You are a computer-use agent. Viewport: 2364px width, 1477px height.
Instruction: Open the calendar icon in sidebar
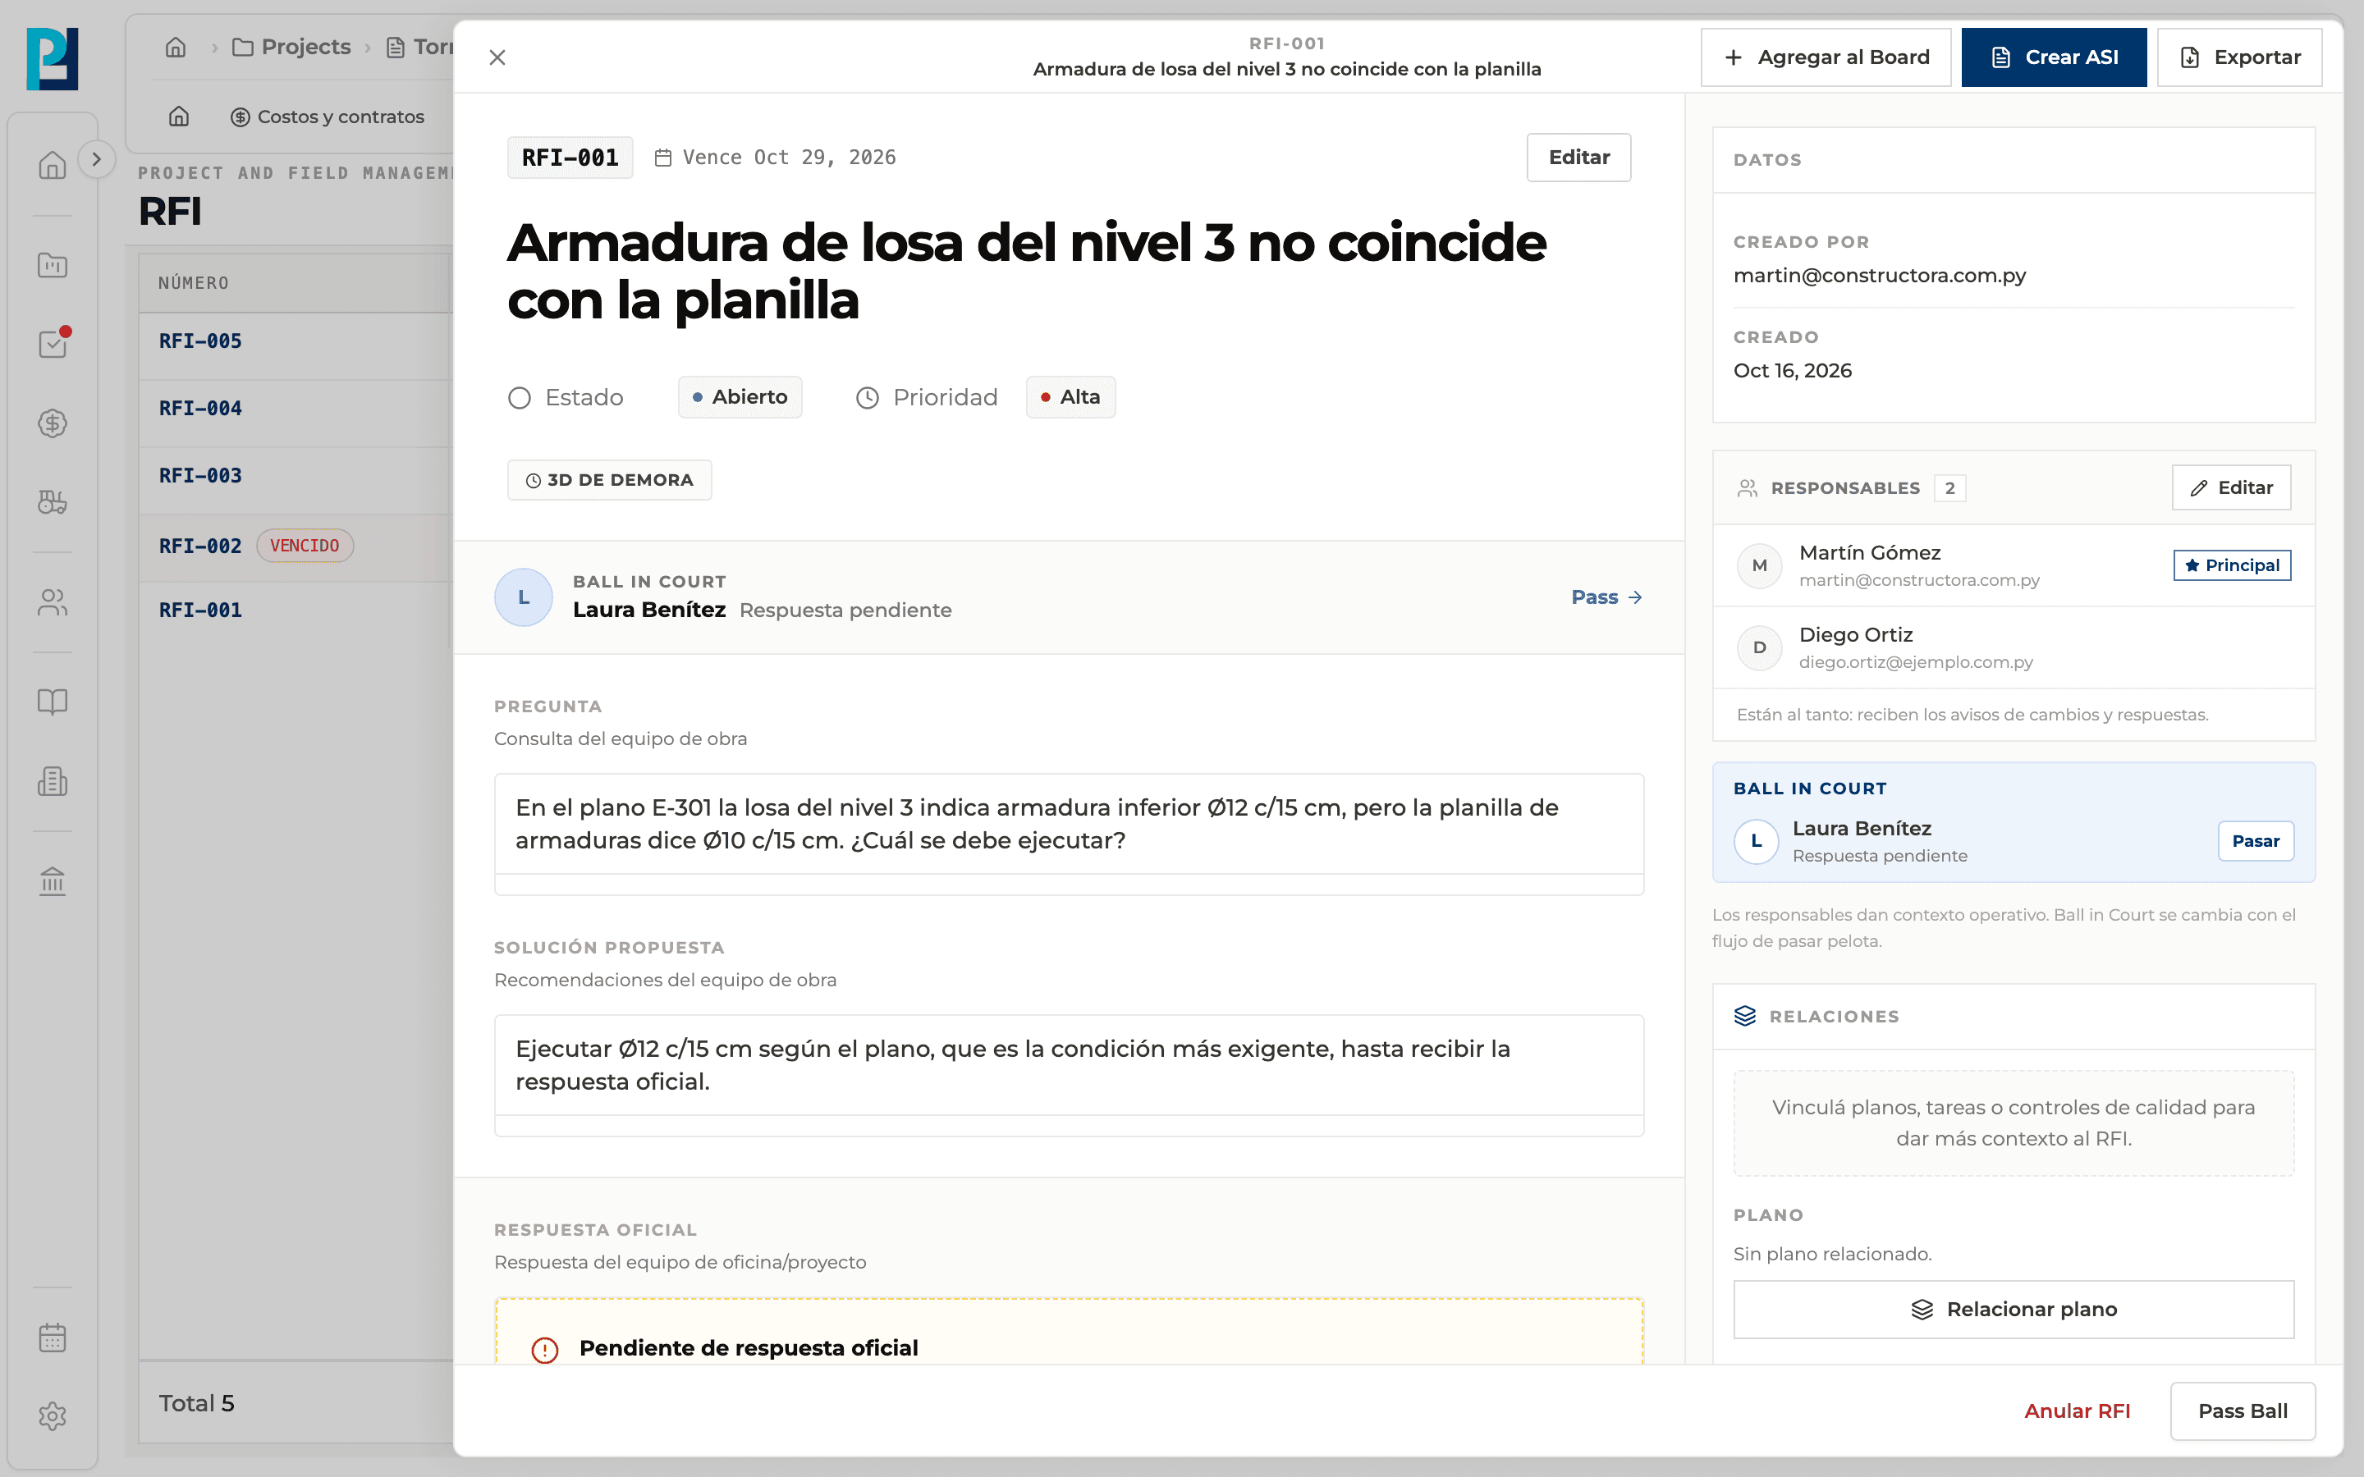(53, 1338)
